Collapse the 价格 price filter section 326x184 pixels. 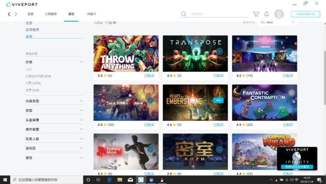[x=81, y=62]
